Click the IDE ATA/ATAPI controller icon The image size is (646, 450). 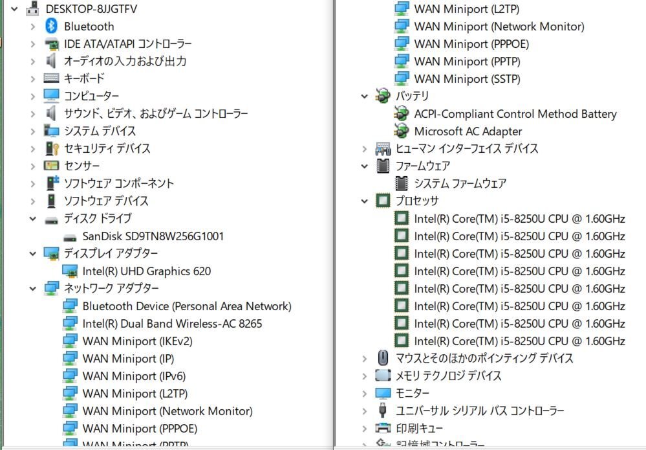(x=51, y=44)
